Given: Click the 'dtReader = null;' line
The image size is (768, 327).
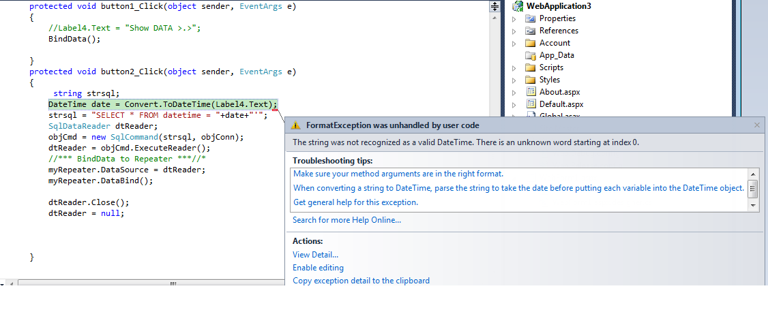Looking at the screenshot, I should tap(86, 213).
